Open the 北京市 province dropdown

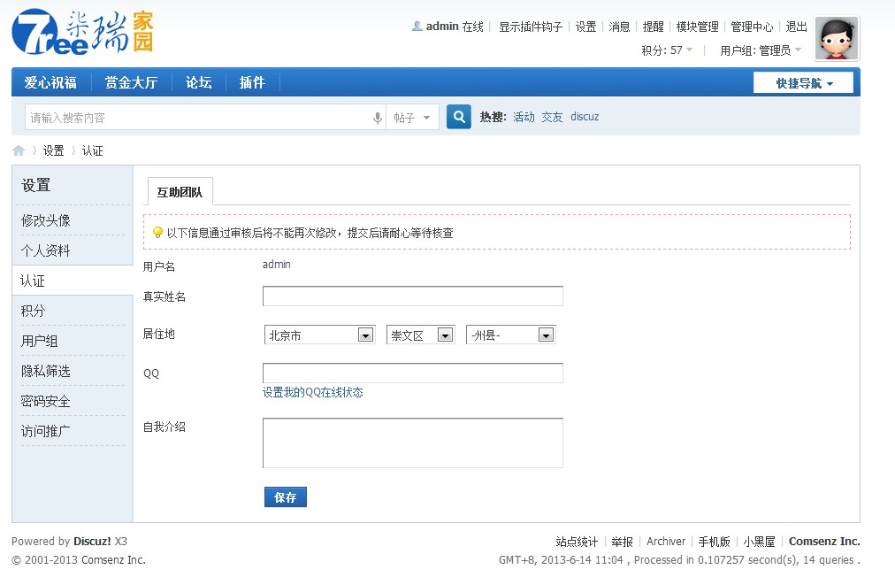coord(319,335)
